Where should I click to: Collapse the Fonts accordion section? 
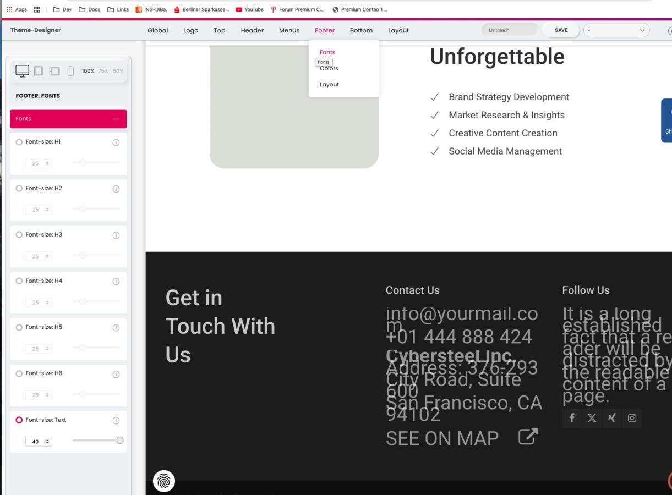click(x=115, y=119)
